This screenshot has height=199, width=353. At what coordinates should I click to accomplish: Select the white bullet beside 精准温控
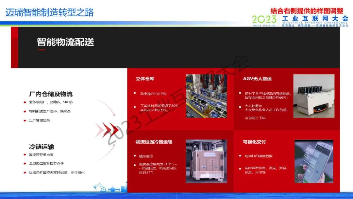tap(135, 156)
